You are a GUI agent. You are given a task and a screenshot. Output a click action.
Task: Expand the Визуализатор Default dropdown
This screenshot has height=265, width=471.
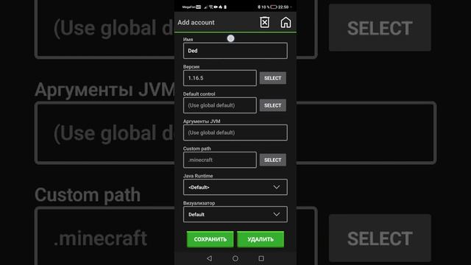(235, 214)
